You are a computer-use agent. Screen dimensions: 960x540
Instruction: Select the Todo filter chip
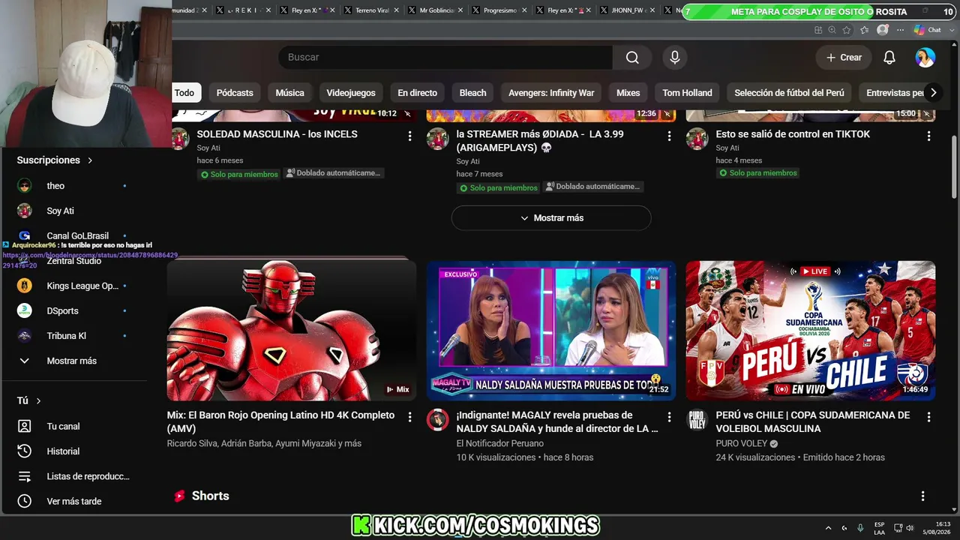pos(184,93)
